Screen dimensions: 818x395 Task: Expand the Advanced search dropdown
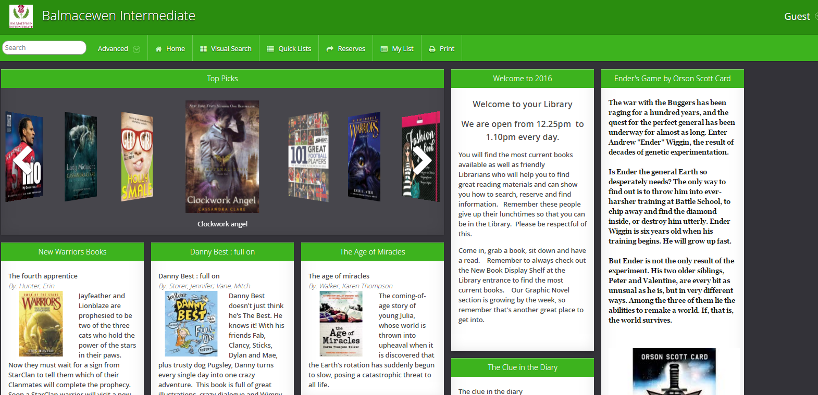137,49
